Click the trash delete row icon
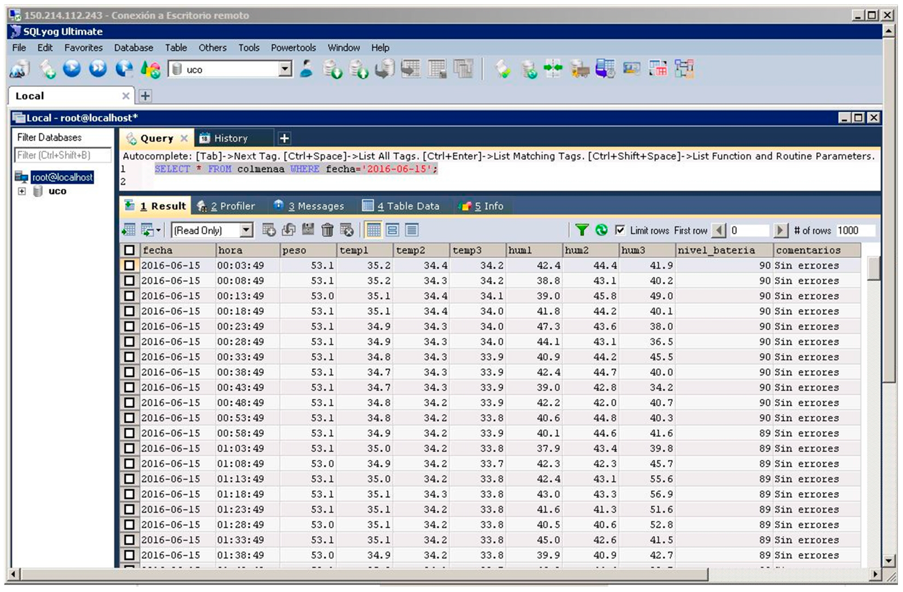903x592 pixels. [327, 230]
